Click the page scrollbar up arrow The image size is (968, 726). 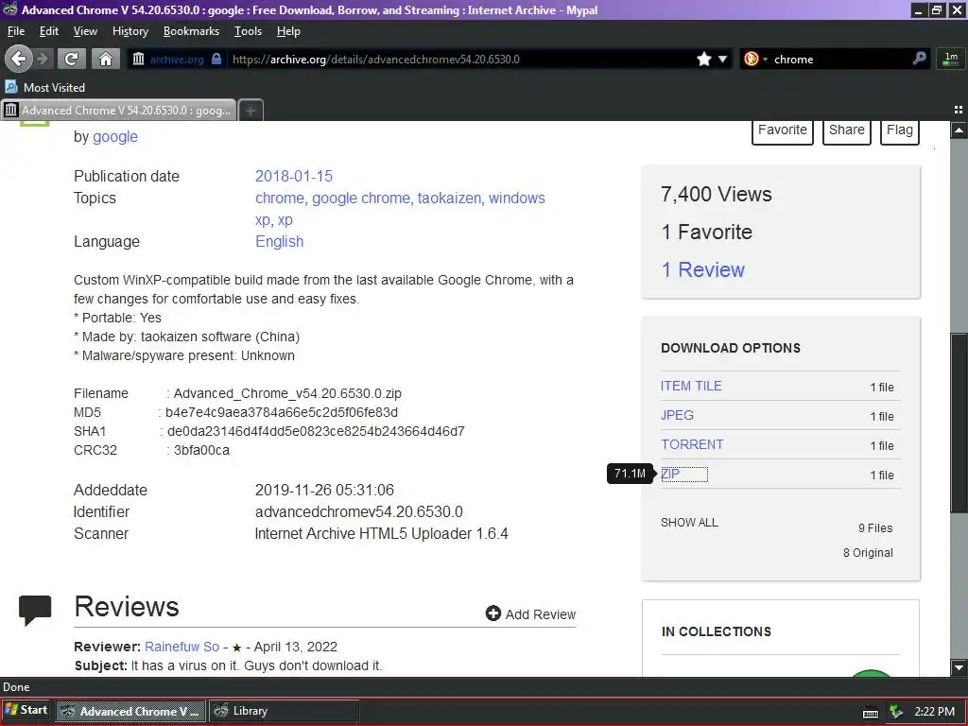coord(959,130)
